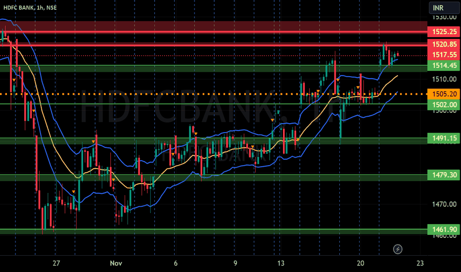
Task: Select the 1479.30 green price label
Action: pos(444,175)
